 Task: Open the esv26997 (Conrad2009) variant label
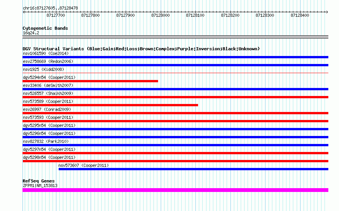tap(47, 109)
